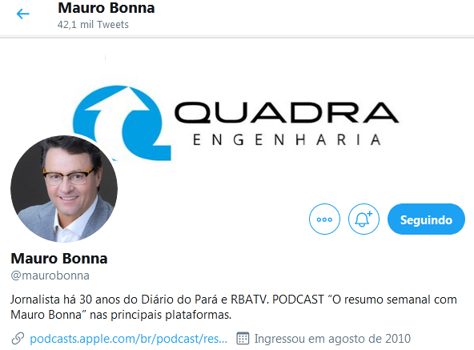Go back using the blue arrow

point(22,14)
